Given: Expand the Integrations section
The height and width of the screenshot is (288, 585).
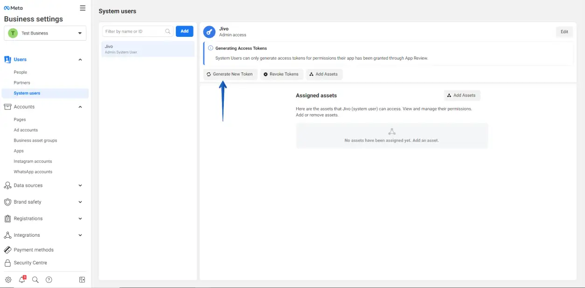Looking at the screenshot, I should [x=80, y=235].
